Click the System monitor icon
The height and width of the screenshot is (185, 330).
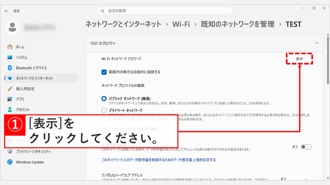(x=10, y=57)
